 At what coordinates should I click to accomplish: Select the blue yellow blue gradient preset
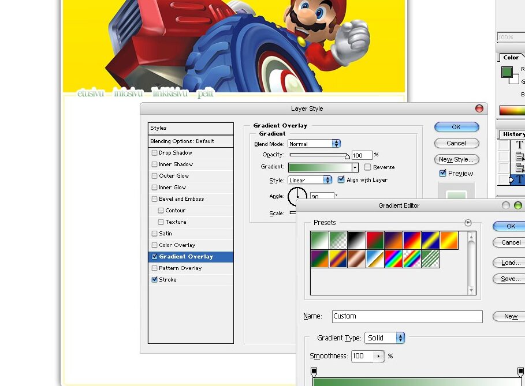tap(431, 241)
